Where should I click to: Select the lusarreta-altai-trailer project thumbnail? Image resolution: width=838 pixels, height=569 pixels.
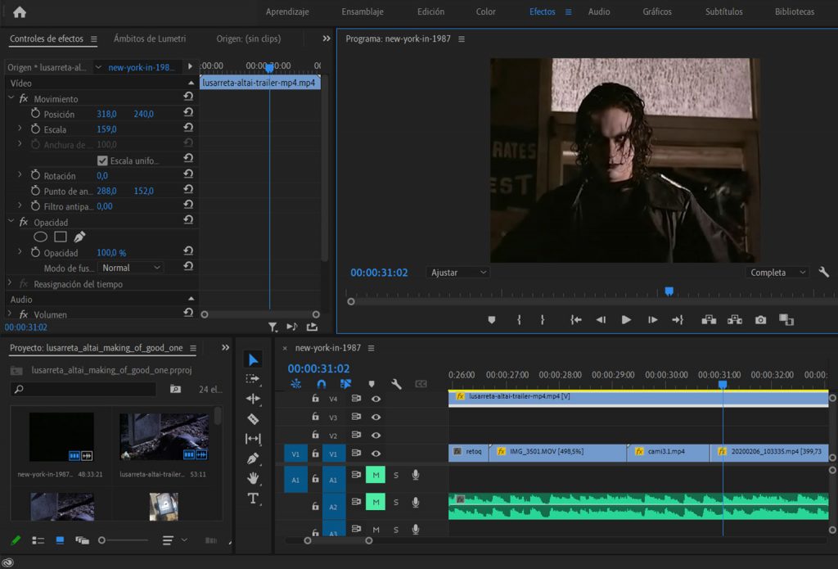tap(164, 437)
